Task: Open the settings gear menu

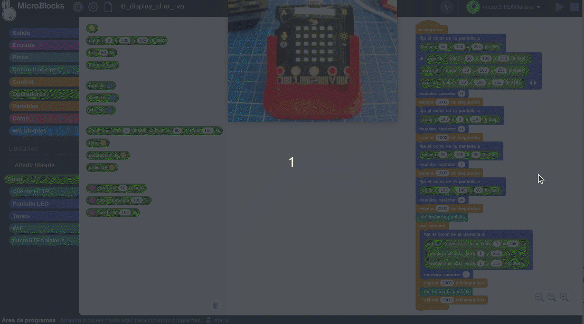Action: 93,7
